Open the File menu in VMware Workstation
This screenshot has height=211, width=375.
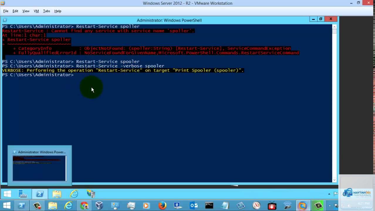click(6, 11)
